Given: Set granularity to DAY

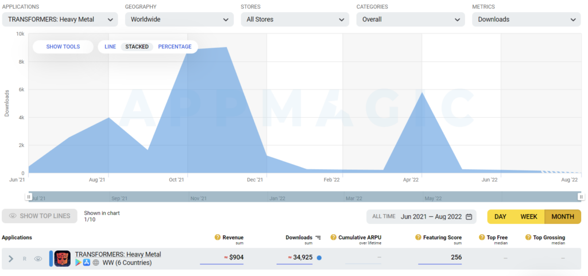Looking at the screenshot, I should [501, 216].
